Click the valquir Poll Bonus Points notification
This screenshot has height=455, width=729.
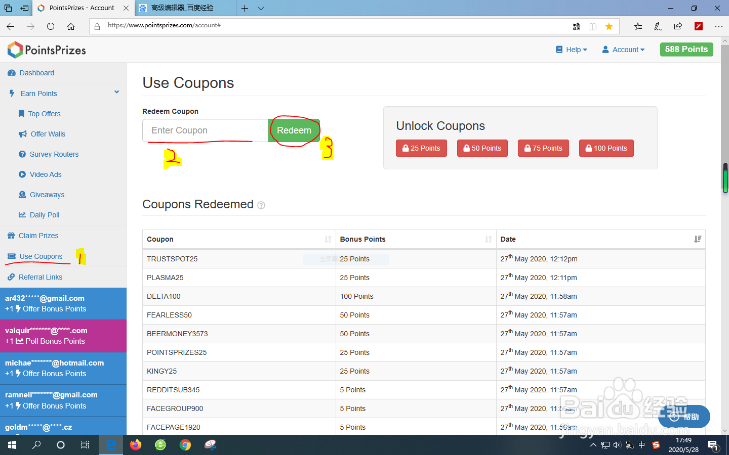[x=63, y=336]
